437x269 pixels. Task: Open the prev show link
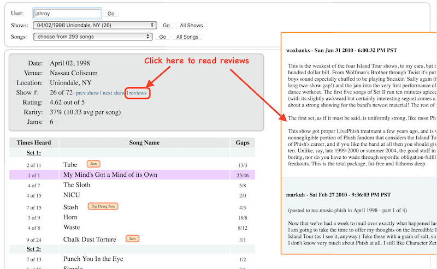pyautogui.click(x=87, y=93)
